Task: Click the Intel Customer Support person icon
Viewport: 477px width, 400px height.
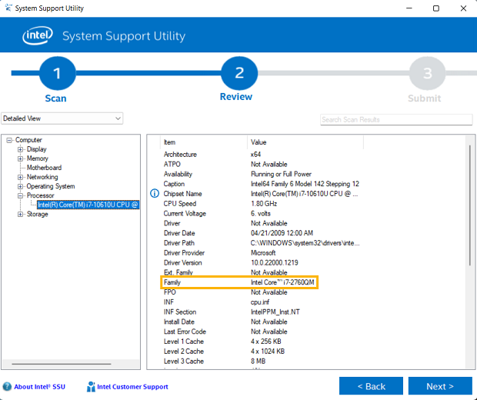Action: coord(91,387)
